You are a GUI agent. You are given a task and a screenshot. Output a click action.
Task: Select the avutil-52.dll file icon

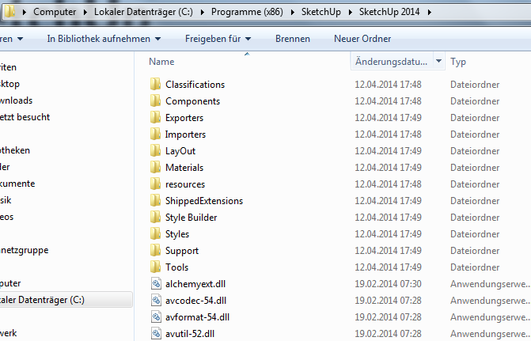(x=155, y=334)
